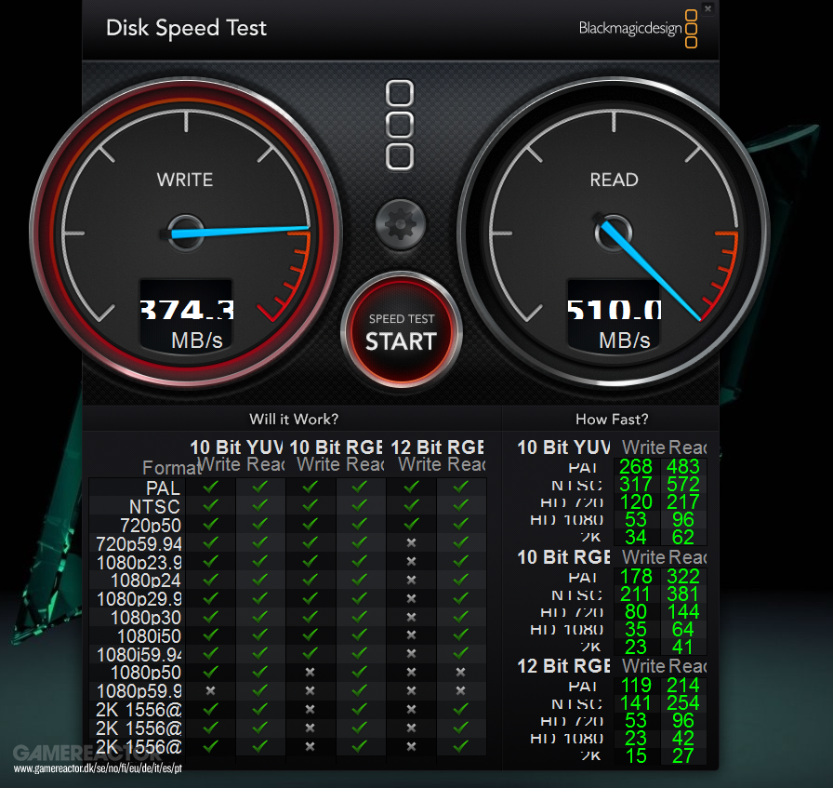
Task: Click the 12 Bit RGB header in How Fast
Action: (x=563, y=666)
